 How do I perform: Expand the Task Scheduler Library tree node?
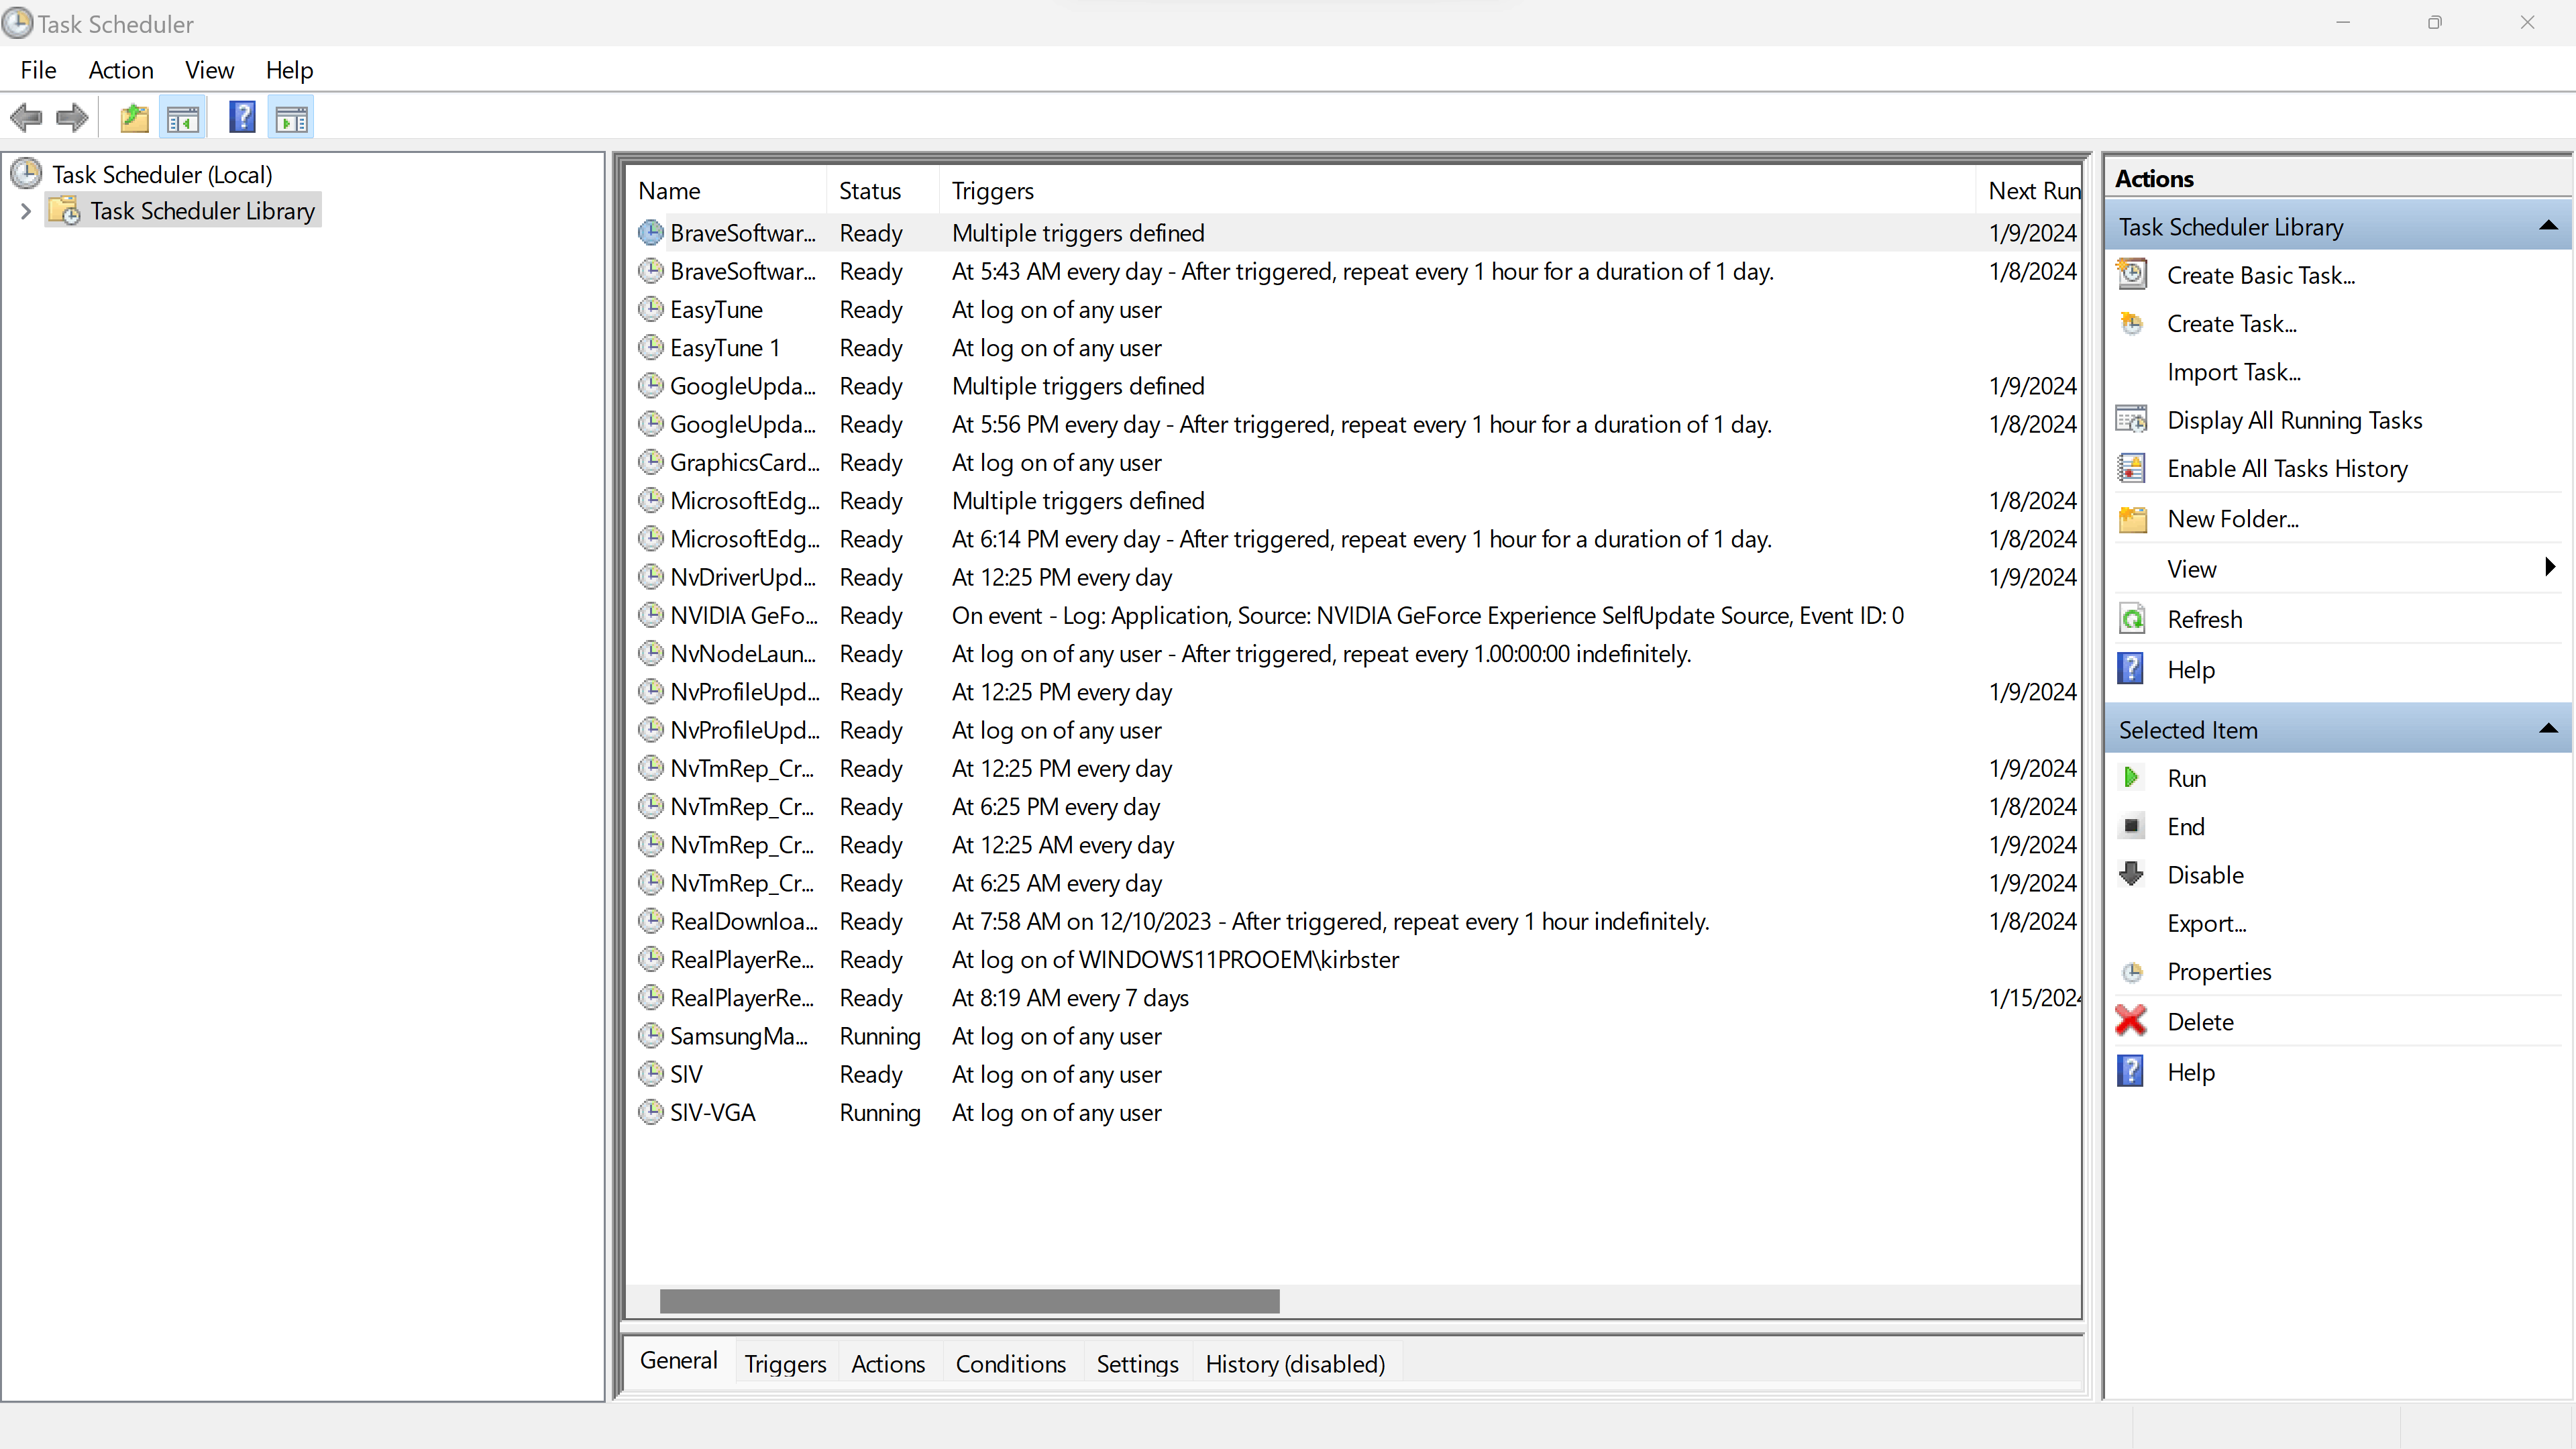(x=26, y=211)
